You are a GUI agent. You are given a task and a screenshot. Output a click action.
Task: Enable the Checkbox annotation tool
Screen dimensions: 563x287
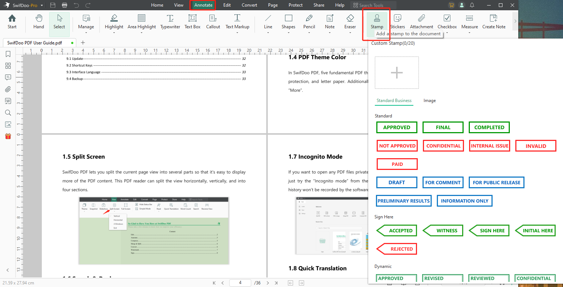click(x=447, y=22)
